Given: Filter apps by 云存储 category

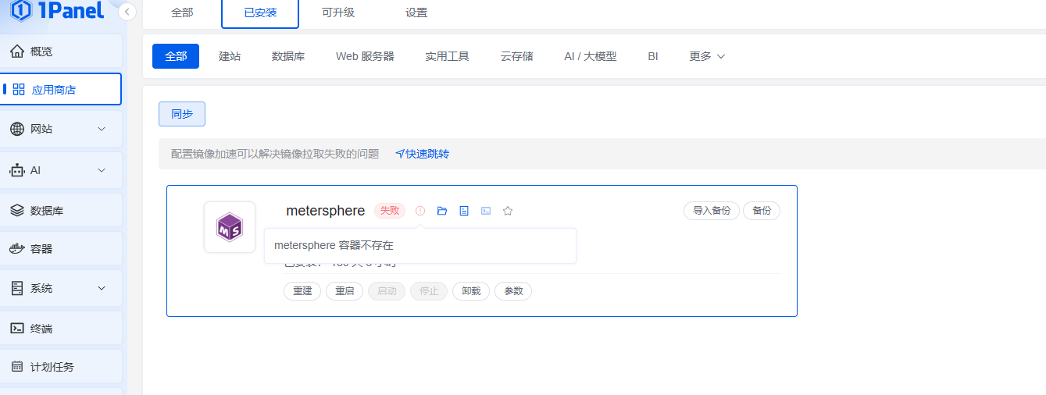Looking at the screenshot, I should (x=517, y=56).
